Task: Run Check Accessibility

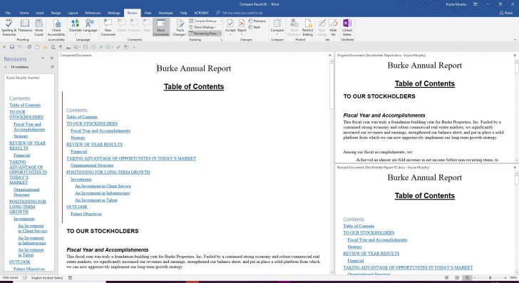Action: (56, 27)
